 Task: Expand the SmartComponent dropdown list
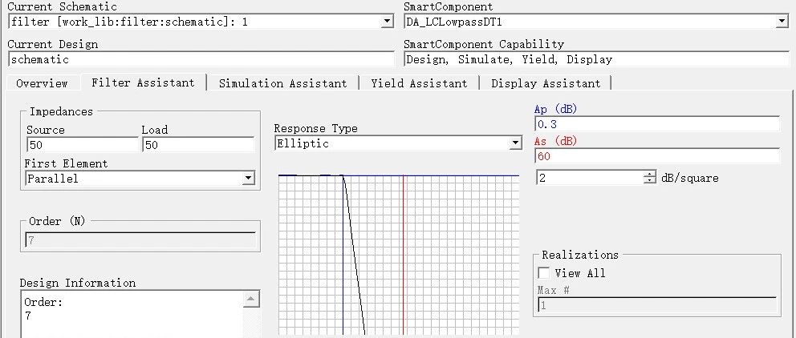pyautogui.click(x=782, y=22)
